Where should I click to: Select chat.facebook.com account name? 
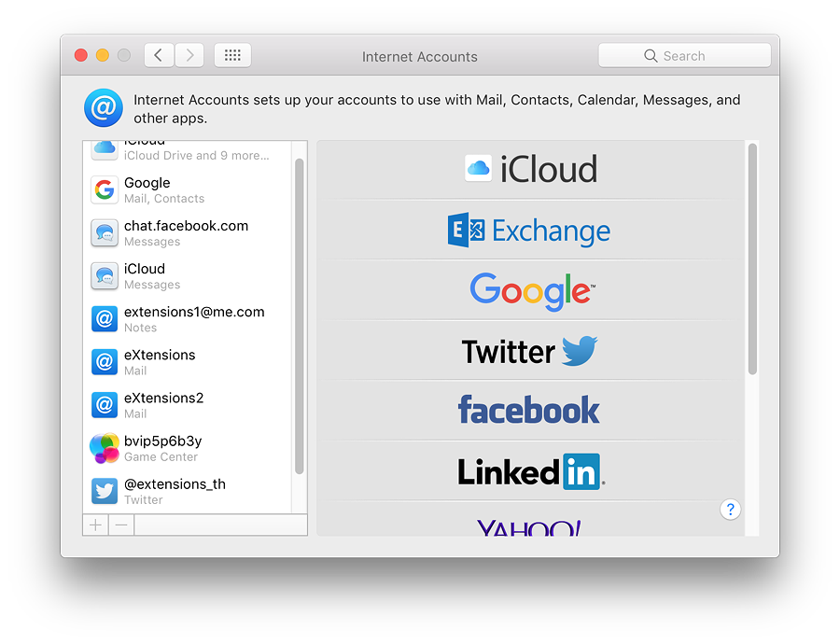coord(187,226)
